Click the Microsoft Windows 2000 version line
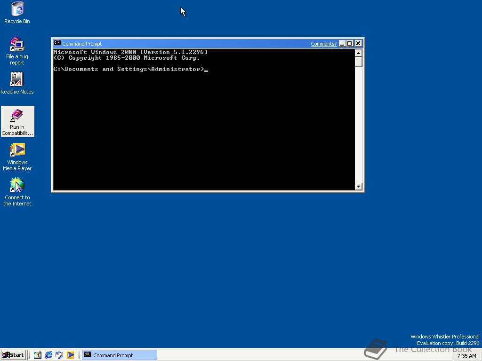 (x=131, y=52)
